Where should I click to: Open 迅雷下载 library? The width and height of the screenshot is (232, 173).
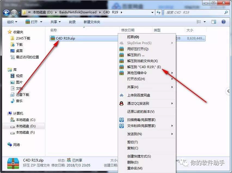20,95
